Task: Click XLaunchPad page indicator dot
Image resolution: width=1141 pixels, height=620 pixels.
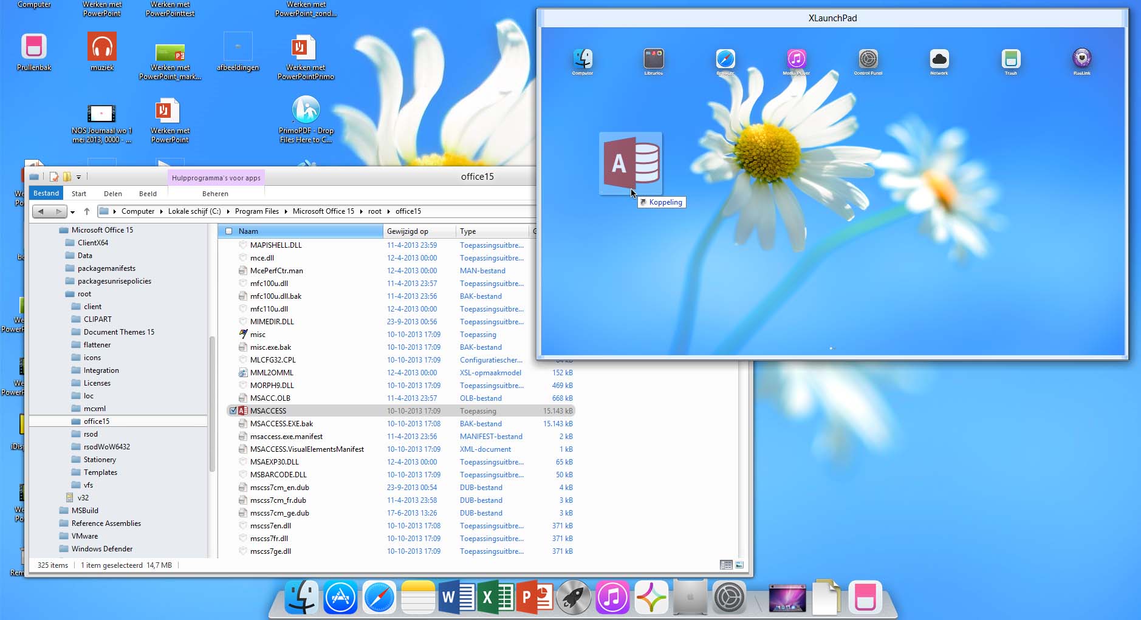Action: pyautogui.click(x=831, y=349)
